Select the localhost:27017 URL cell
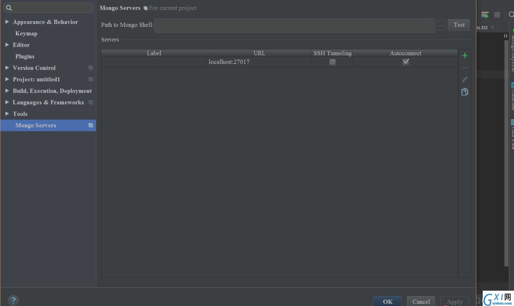The image size is (514, 306). 259,62
